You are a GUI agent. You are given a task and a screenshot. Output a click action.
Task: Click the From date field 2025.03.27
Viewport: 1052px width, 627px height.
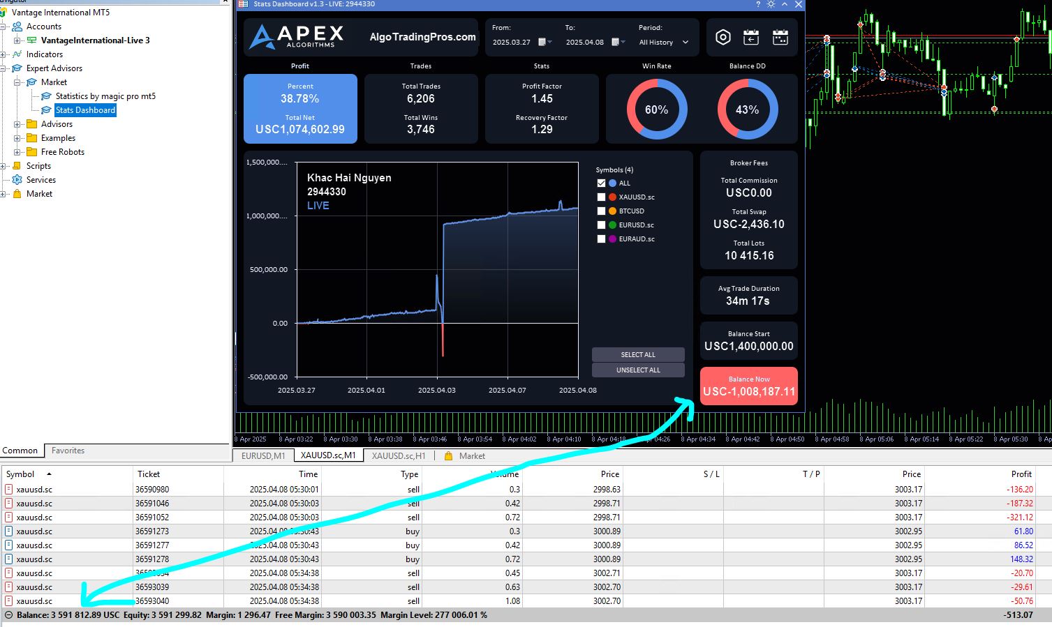pos(512,43)
